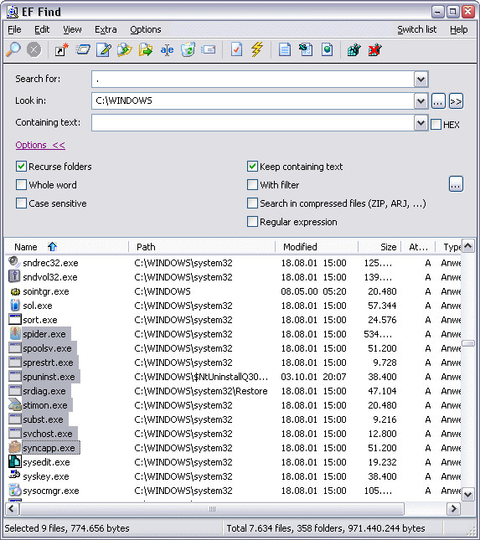Click the properties card toolbar icon
The image size is (480, 540).
[x=209, y=50]
